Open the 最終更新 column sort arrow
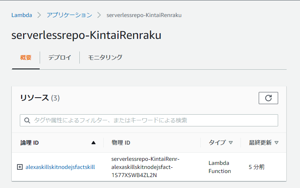This screenshot has height=188, width=300. [277, 143]
